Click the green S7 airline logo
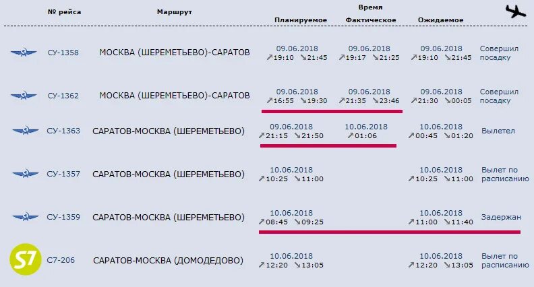 (26, 259)
